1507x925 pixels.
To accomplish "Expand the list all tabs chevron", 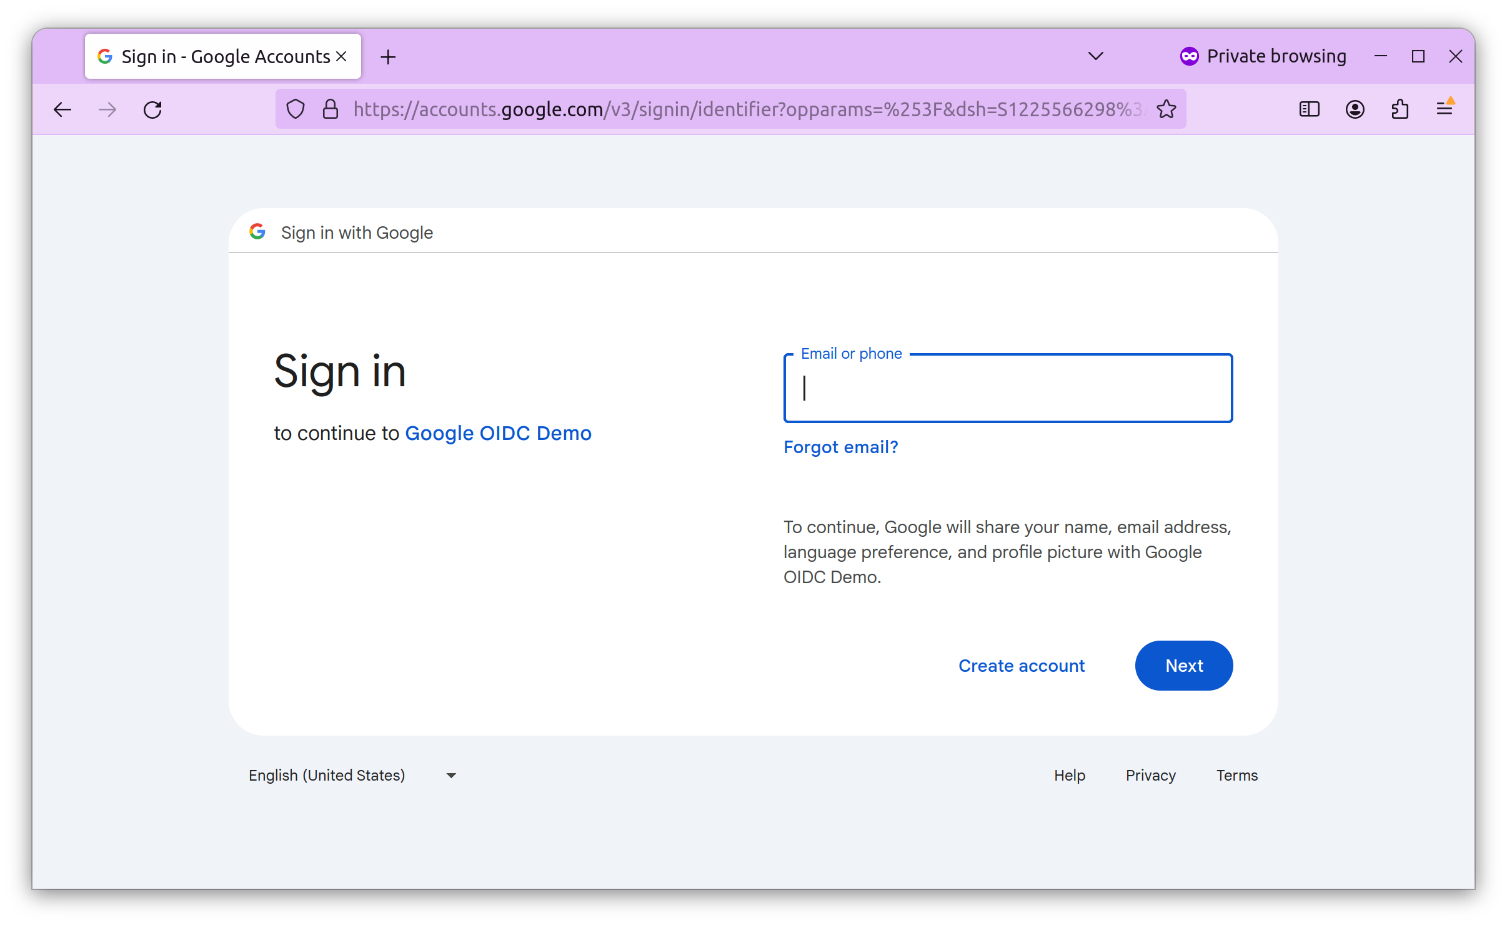I will click(x=1095, y=56).
